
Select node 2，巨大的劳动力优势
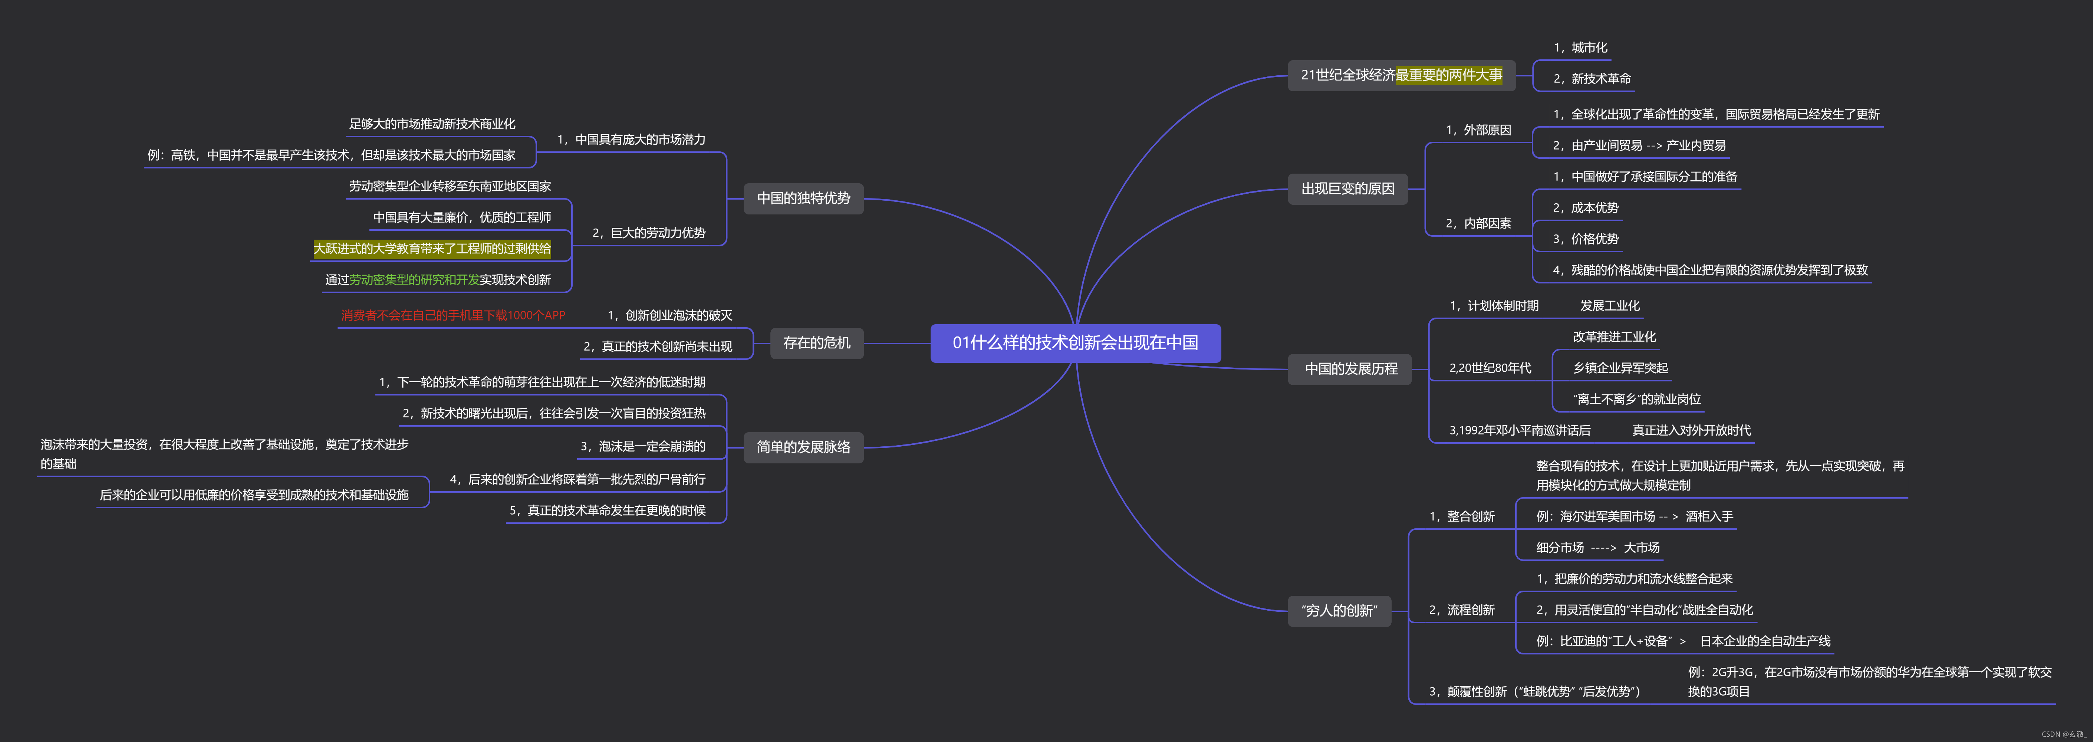tap(648, 233)
